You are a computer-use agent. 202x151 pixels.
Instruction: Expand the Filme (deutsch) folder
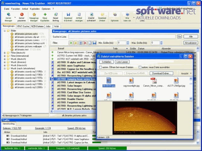coord(5,53)
